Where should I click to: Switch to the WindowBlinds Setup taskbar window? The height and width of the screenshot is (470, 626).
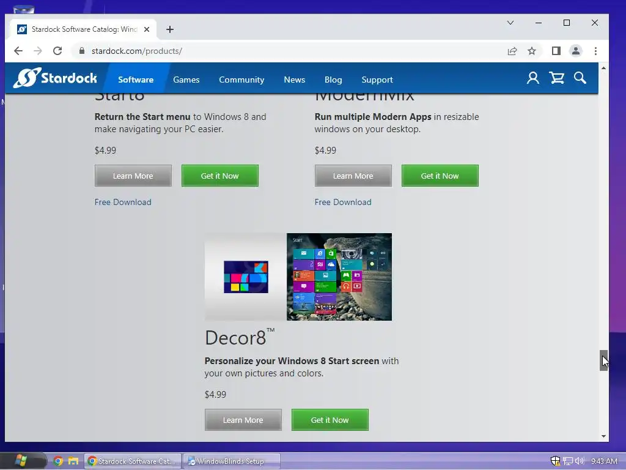(232, 461)
